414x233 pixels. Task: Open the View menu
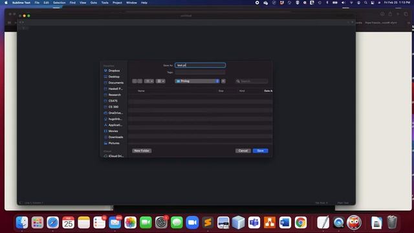coord(83,3)
